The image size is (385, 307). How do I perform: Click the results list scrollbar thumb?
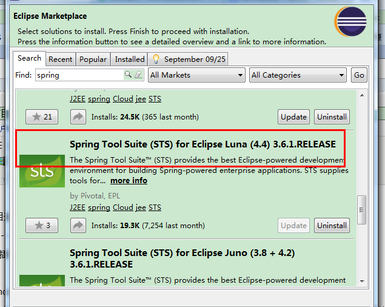[x=362, y=210]
